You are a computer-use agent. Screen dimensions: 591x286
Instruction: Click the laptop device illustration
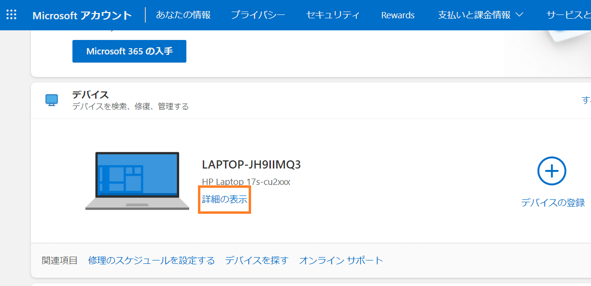[x=137, y=181]
